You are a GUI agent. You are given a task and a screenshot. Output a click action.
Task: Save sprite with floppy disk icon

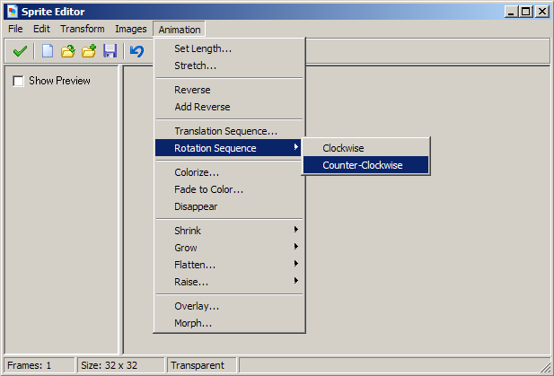(x=110, y=51)
